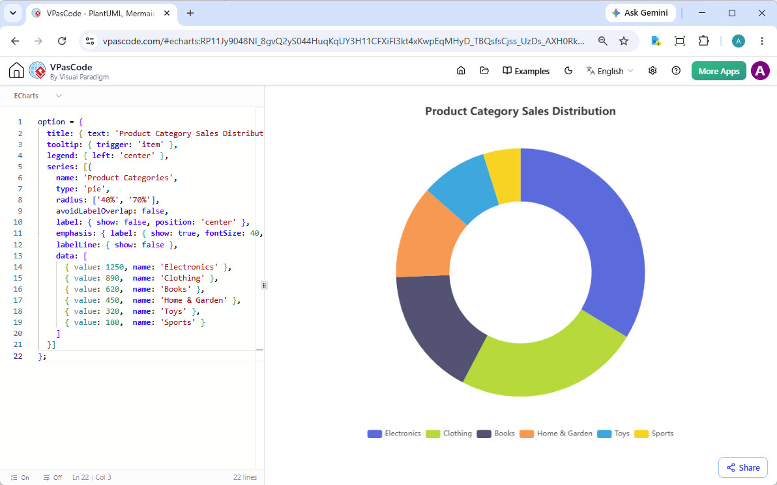
Task: Open zoom magnifier icon in address bar
Action: point(602,41)
